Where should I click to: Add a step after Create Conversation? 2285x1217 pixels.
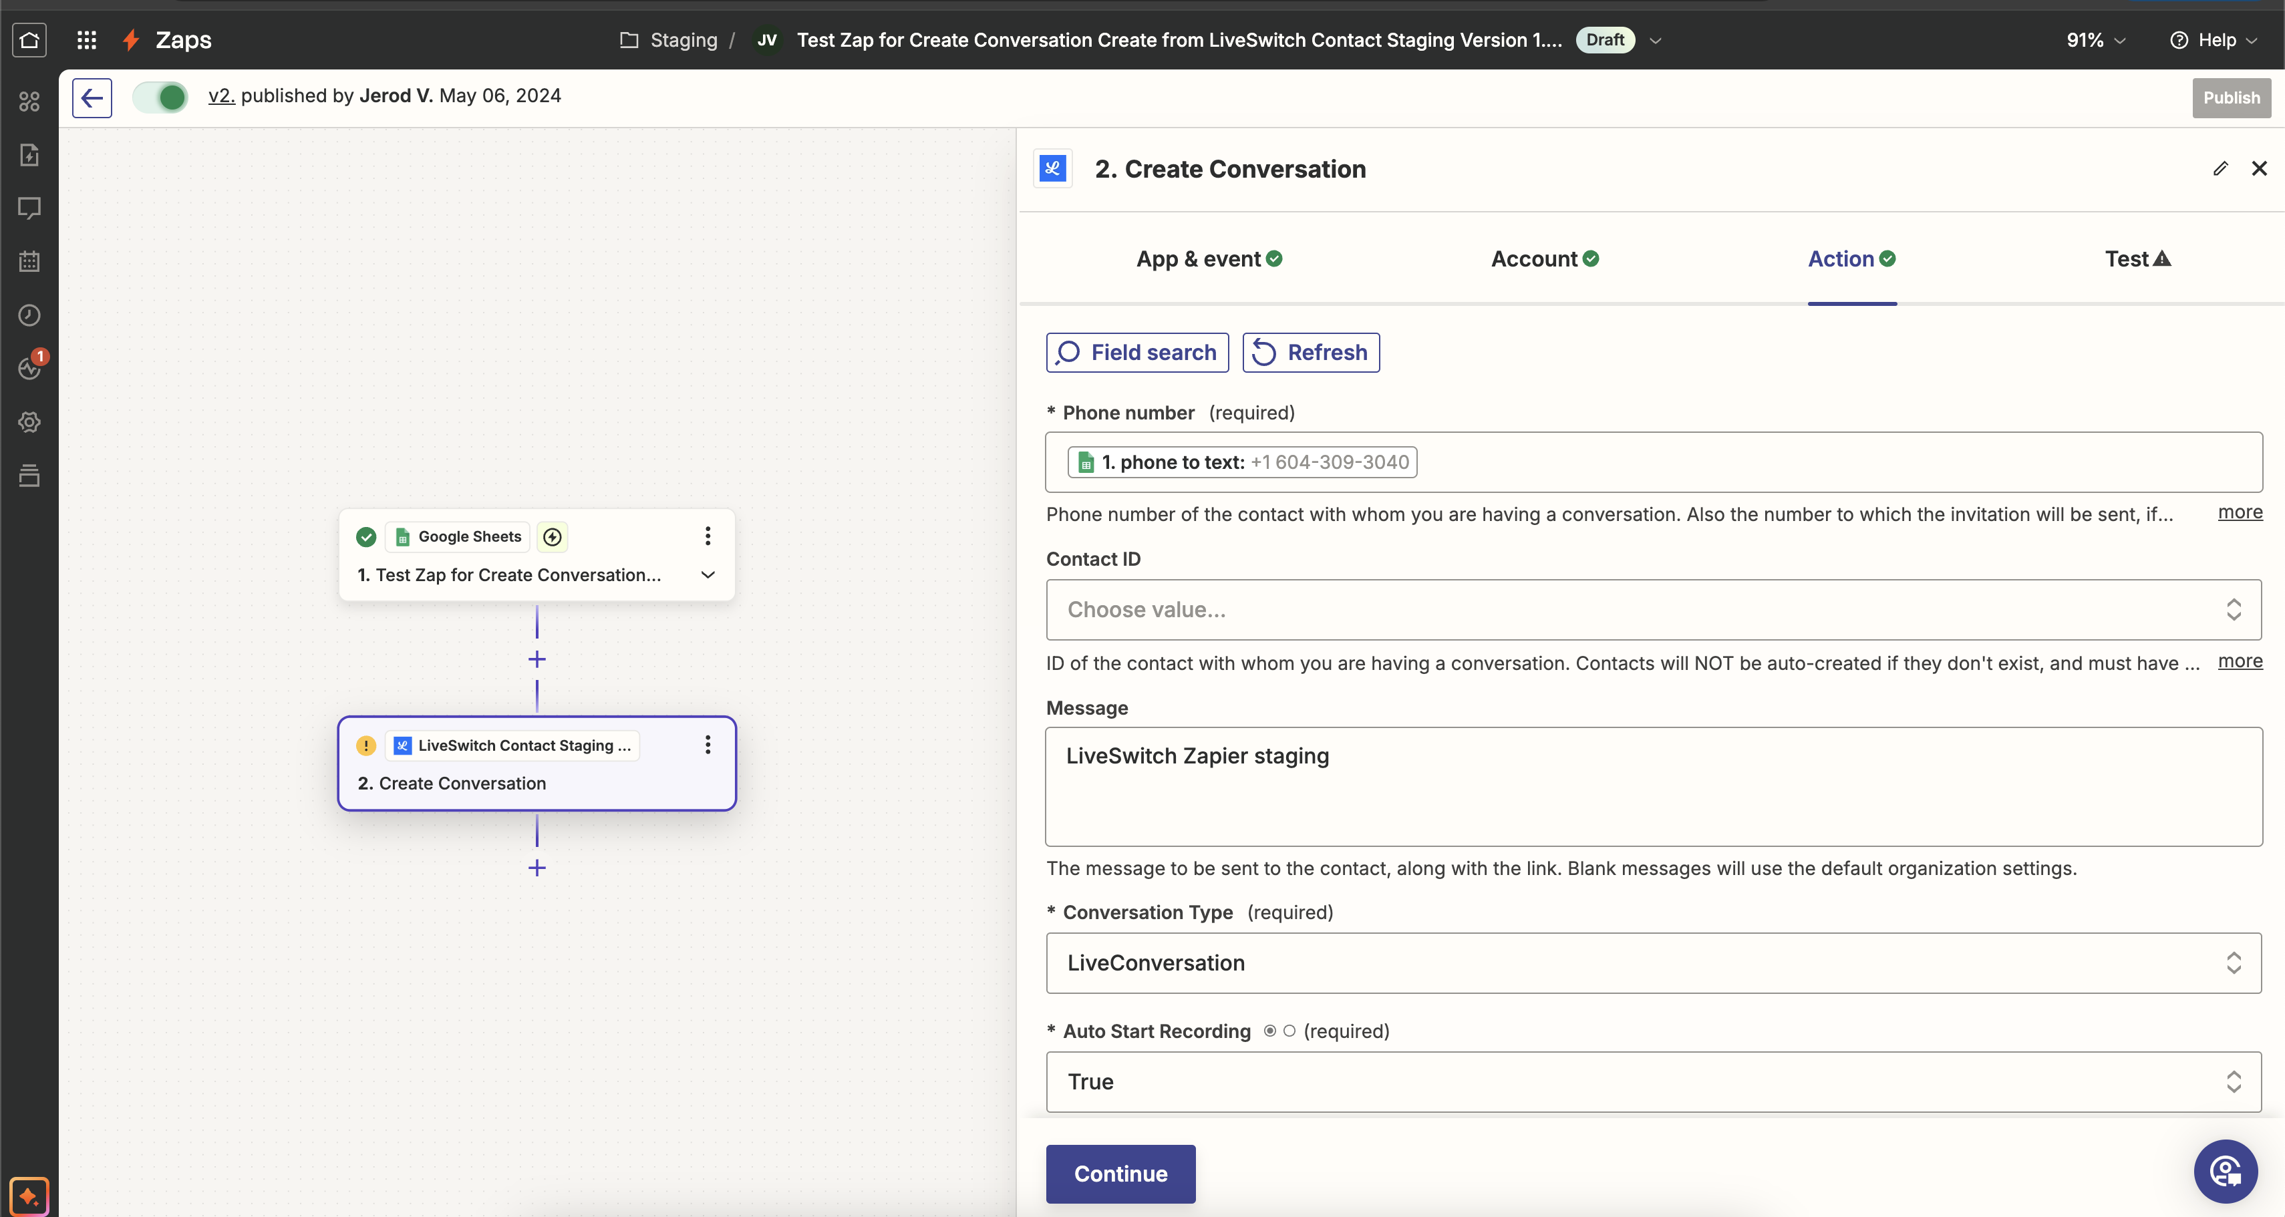coord(537,868)
